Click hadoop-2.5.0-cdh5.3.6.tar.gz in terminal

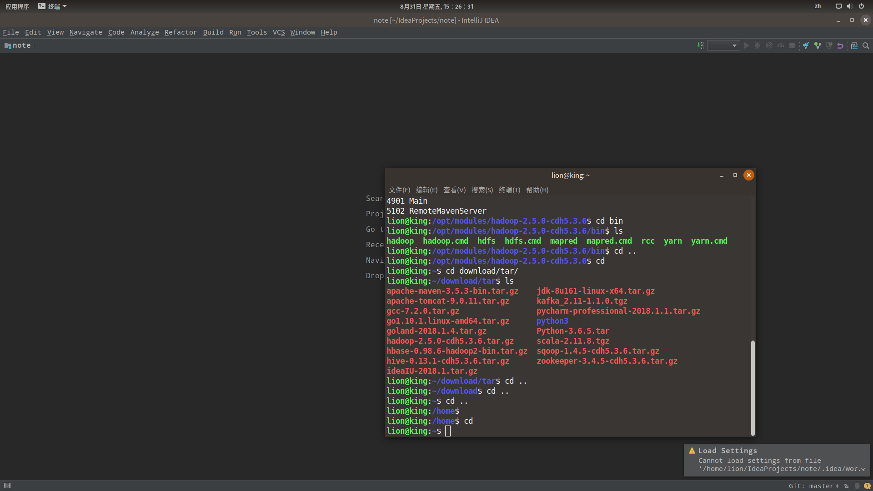450,341
